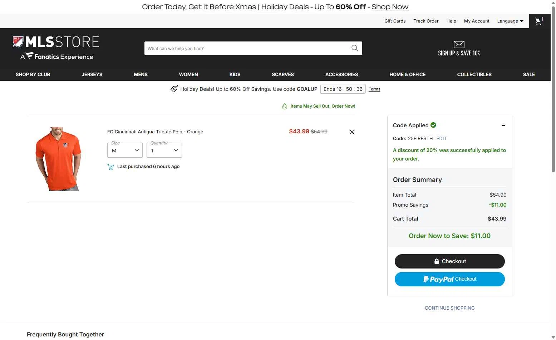Image resolution: width=556 pixels, height=340 pixels.
Task: Click the Cart Total amount $43.99
Action: pos(497,219)
